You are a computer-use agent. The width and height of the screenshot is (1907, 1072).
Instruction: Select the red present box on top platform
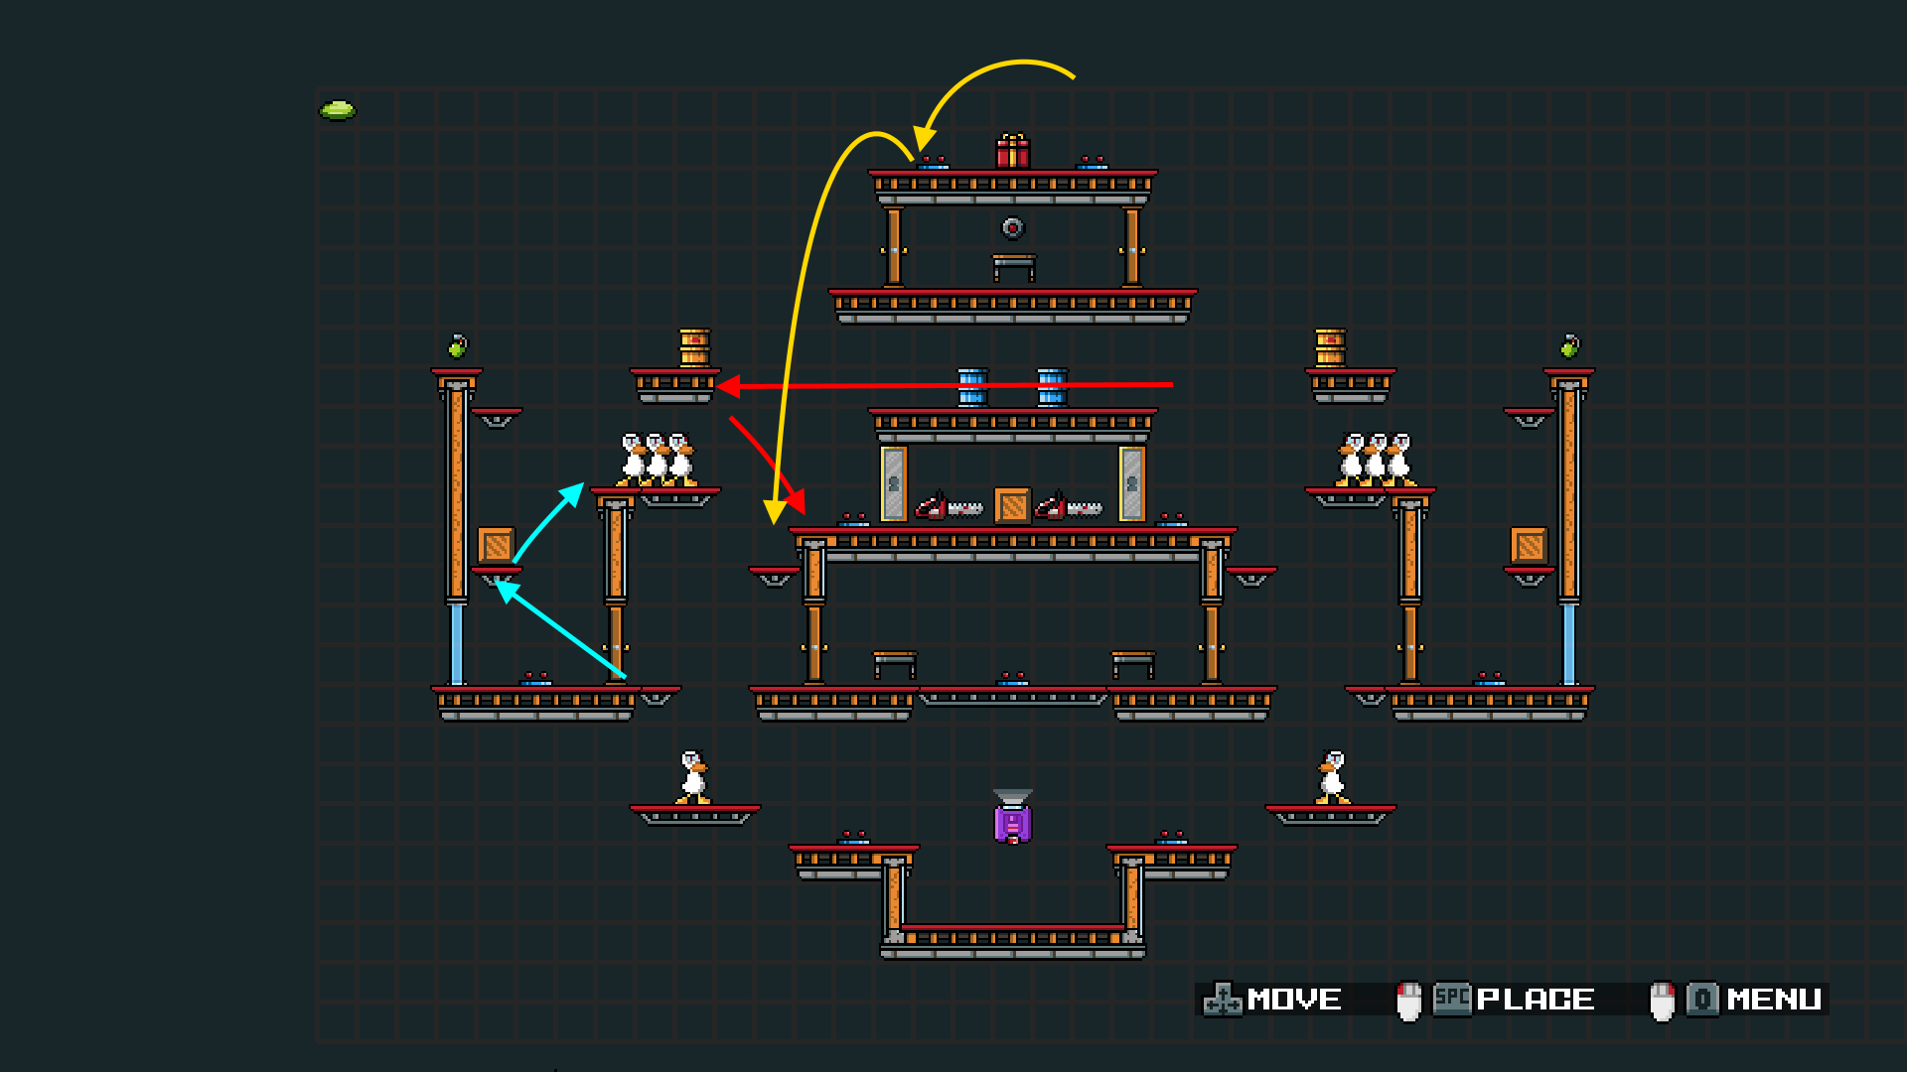click(x=1012, y=151)
